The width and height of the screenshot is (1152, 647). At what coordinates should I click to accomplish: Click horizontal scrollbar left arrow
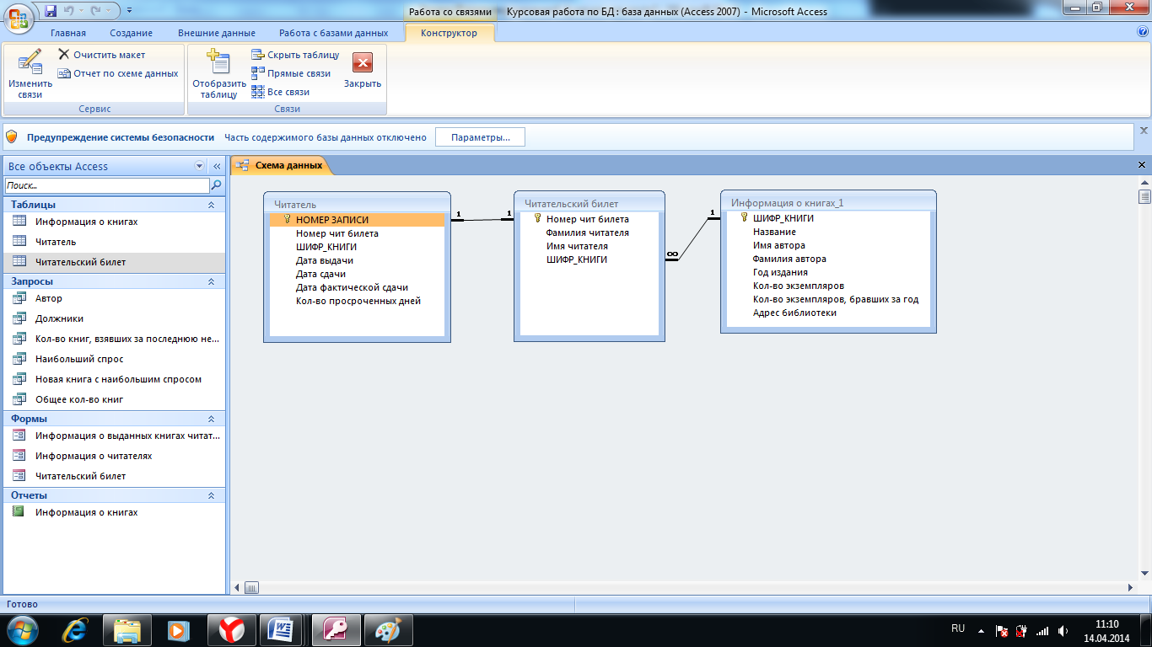pos(238,587)
